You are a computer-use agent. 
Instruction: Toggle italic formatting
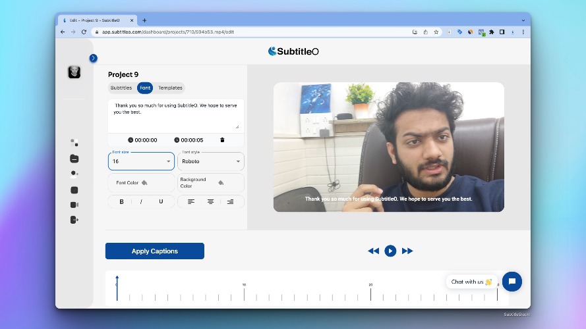pos(141,201)
